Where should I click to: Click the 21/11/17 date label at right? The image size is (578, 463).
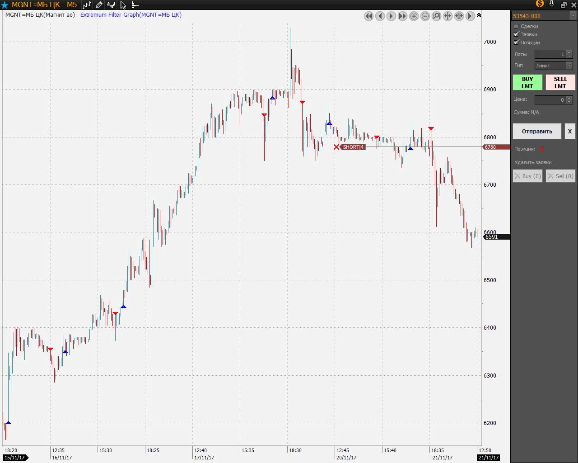488,458
